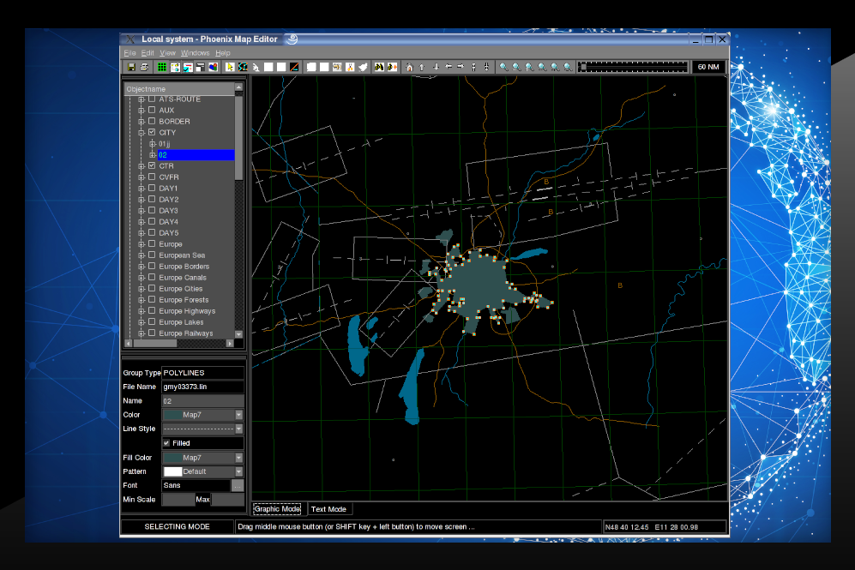
Task: Open the Windows menu
Action: point(195,53)
